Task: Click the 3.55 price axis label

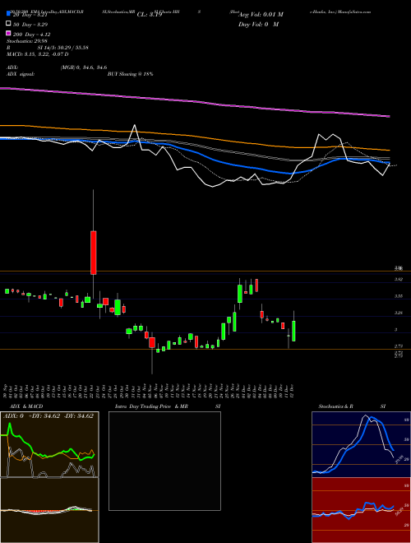Action: (398, 296)
